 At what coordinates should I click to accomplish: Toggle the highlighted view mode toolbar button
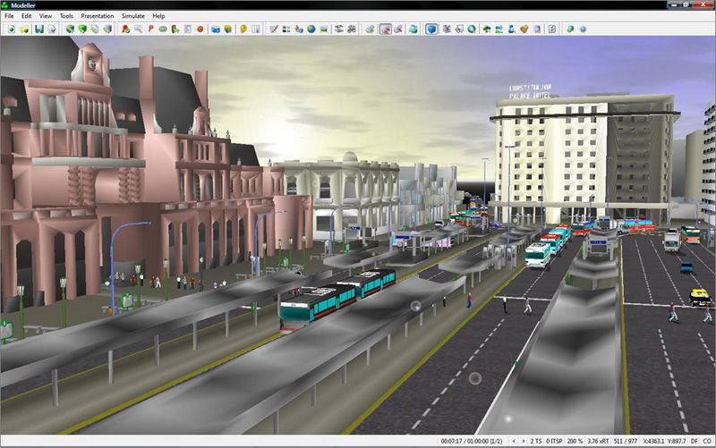coord(386,30)
